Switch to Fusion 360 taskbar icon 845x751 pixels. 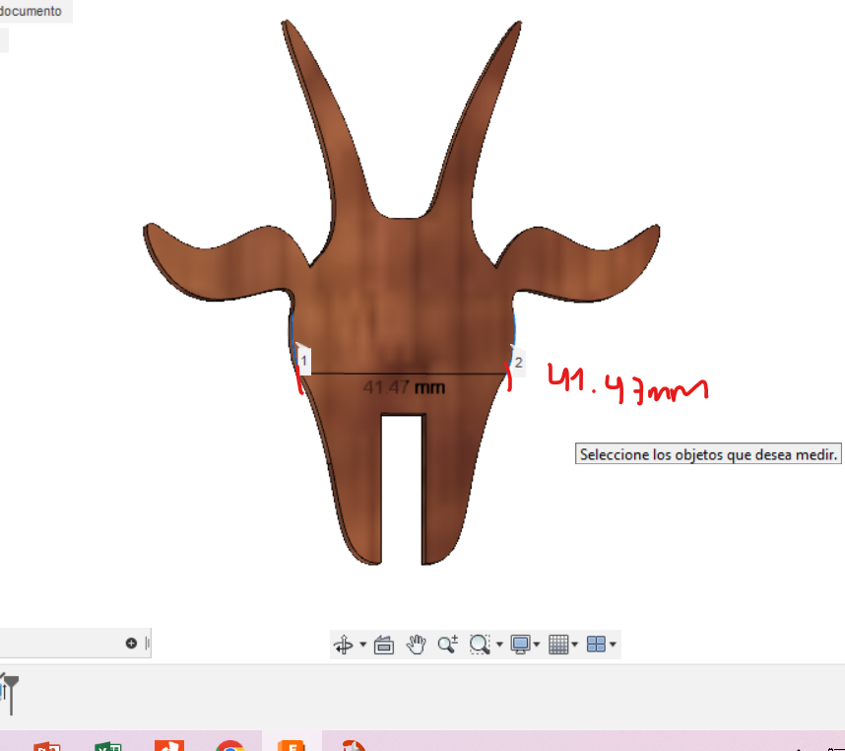point(292,745)
